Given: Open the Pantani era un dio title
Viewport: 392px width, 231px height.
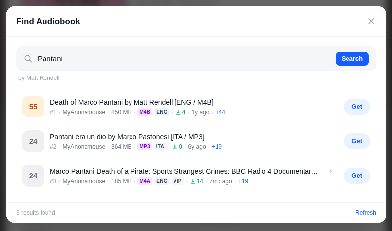Looking at the screenshot, I should (x=127, y=137).
